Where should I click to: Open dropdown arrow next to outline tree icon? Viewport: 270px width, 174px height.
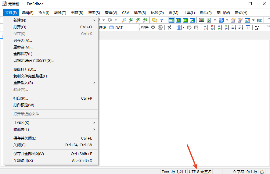pyautogui.click(x=215, y=20)
